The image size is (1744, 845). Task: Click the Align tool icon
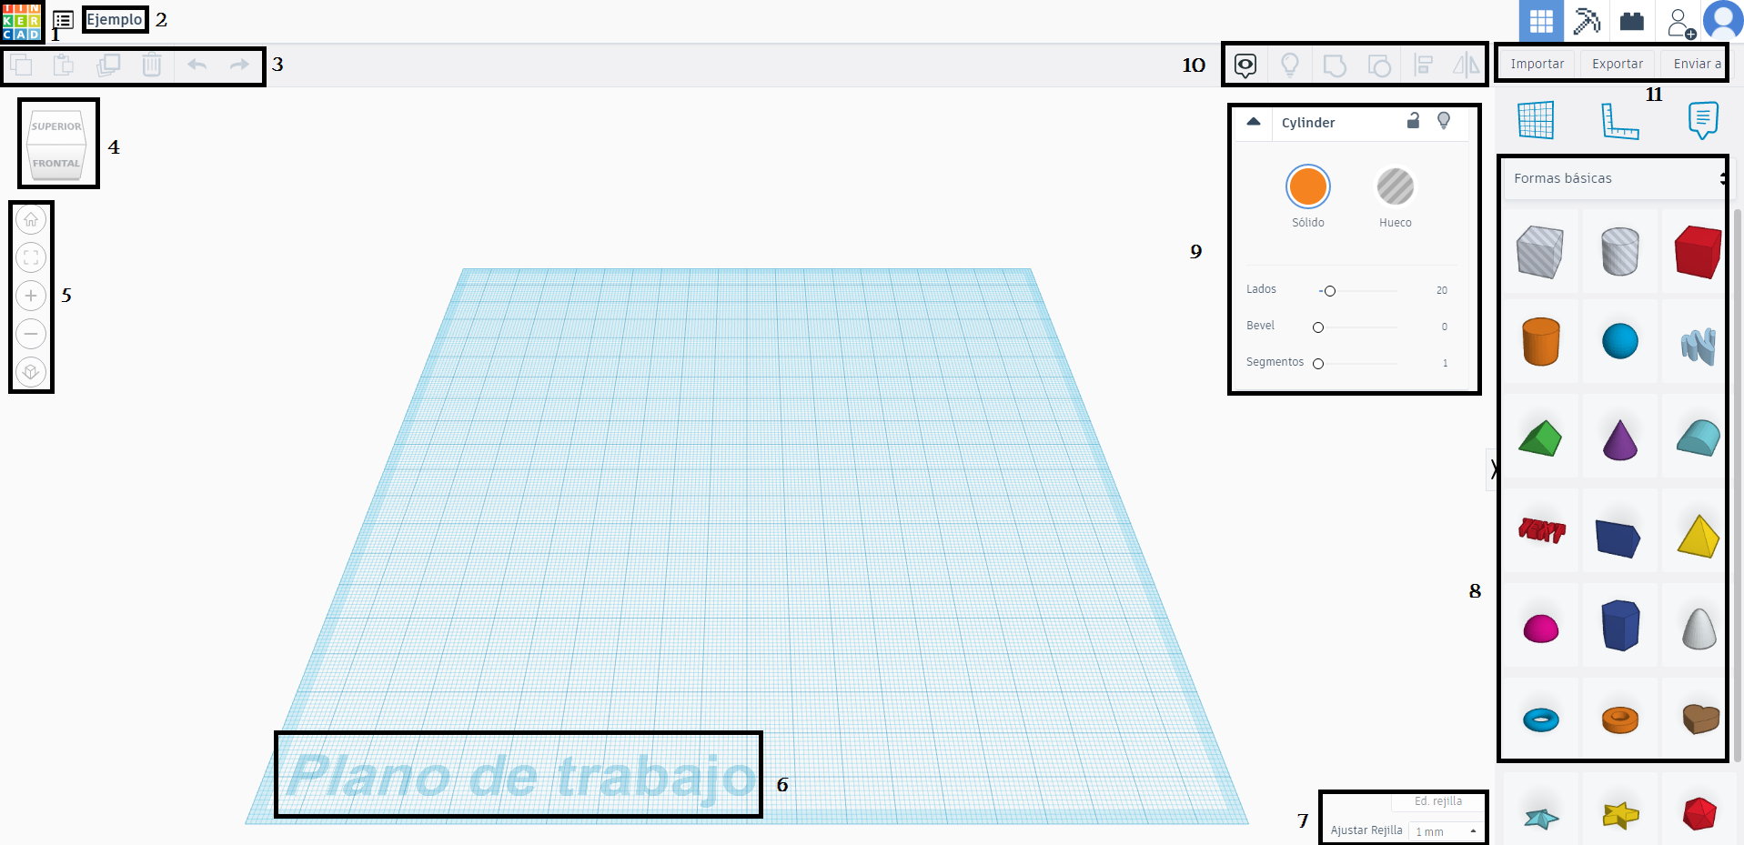pos(1424,65)
